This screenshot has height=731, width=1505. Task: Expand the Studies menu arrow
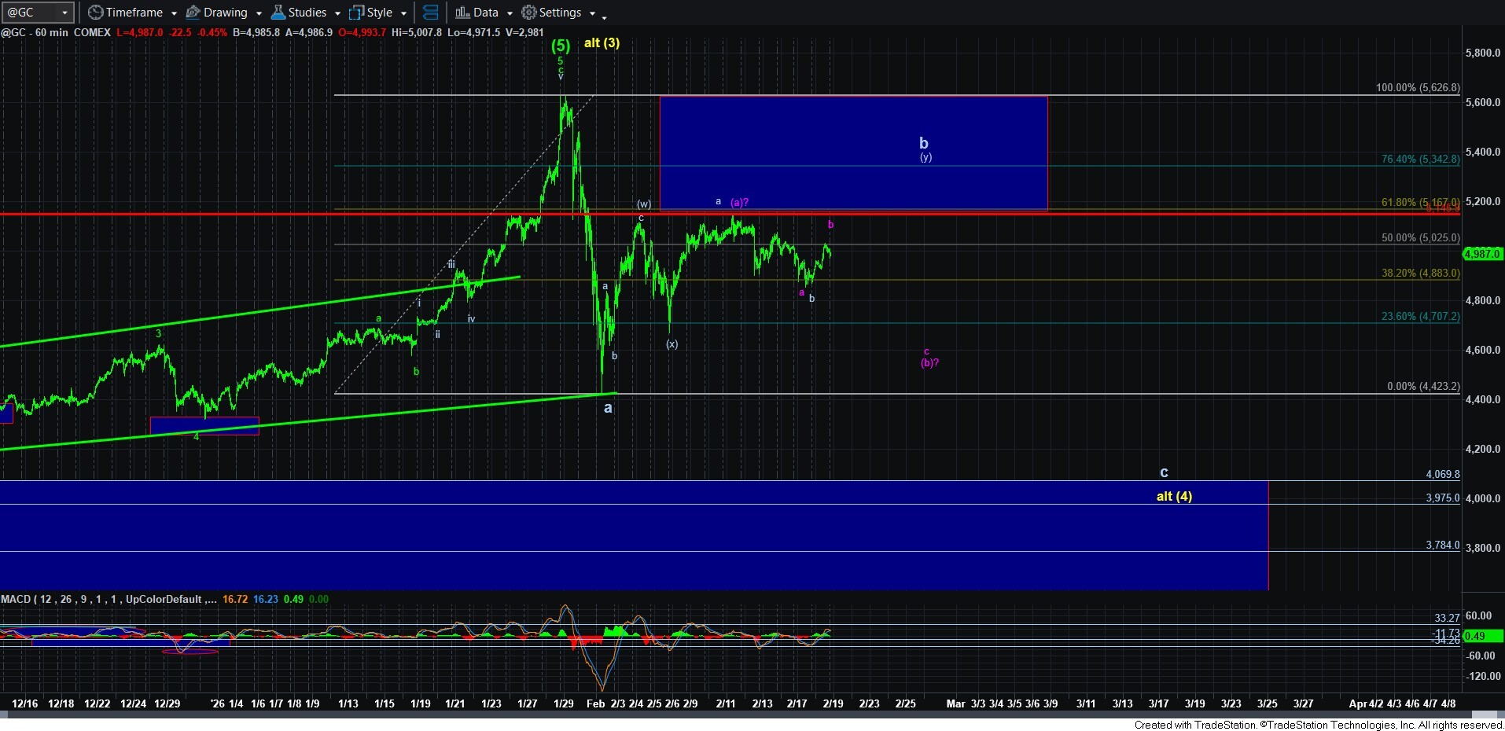pyautogui.click(x=337, y=13)
